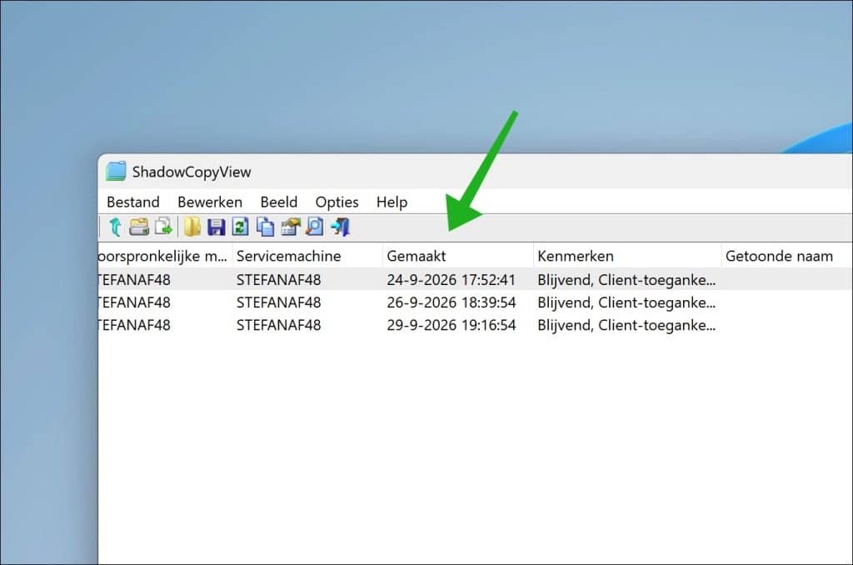Click the truncated 'oorspronkelijke m...' column header
853x565 pixels.
click(165, 256)
